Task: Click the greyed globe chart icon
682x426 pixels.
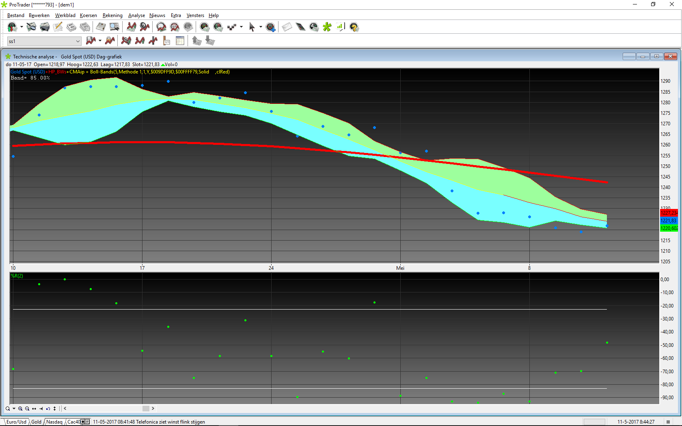Action: tap(188, 27)
